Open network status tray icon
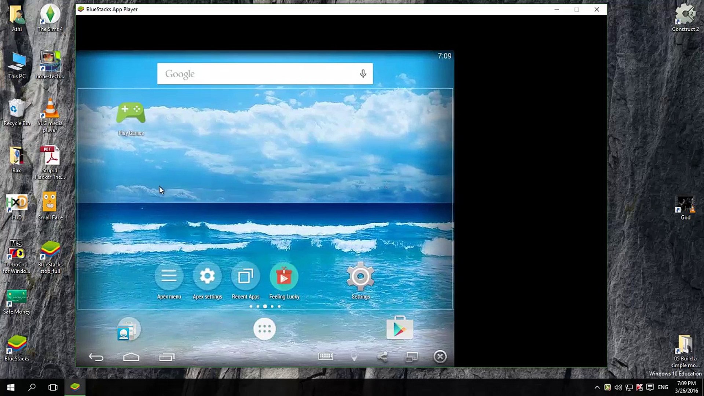Screen dimensions: 704x396 click(x=629, y=387)
